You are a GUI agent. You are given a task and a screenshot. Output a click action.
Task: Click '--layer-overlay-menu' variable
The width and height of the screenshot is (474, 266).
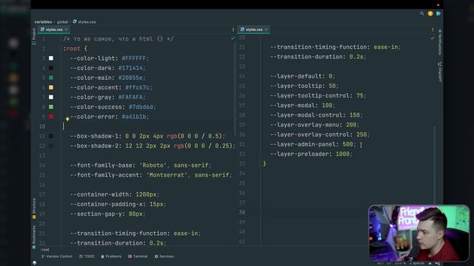point(306,125)
